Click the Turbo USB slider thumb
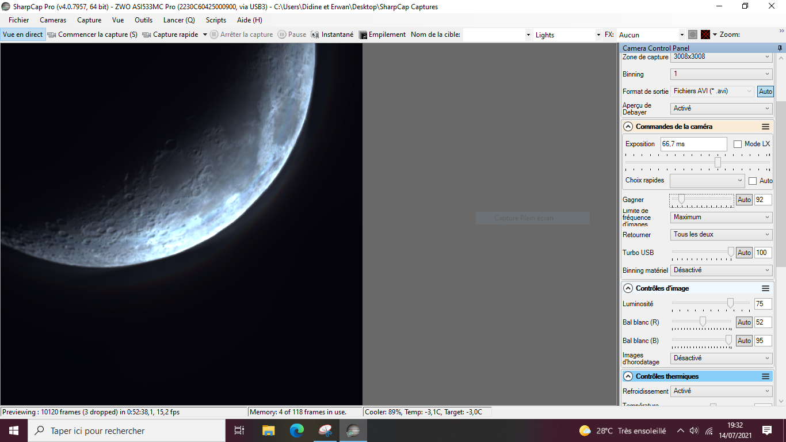 (731, 252)
